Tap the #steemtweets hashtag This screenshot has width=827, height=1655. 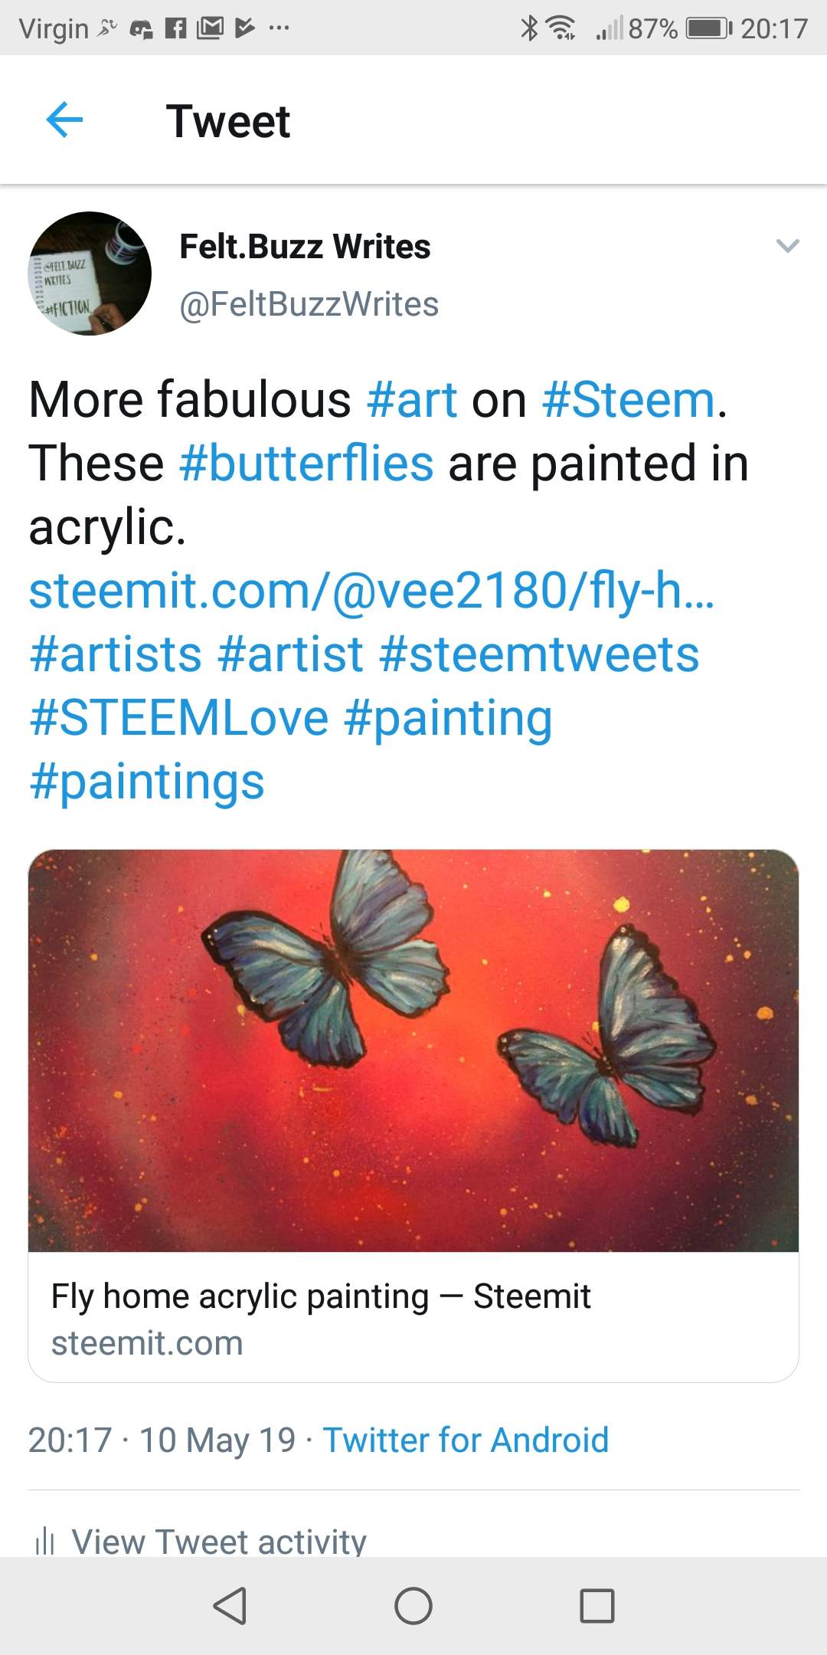(539, 654)
